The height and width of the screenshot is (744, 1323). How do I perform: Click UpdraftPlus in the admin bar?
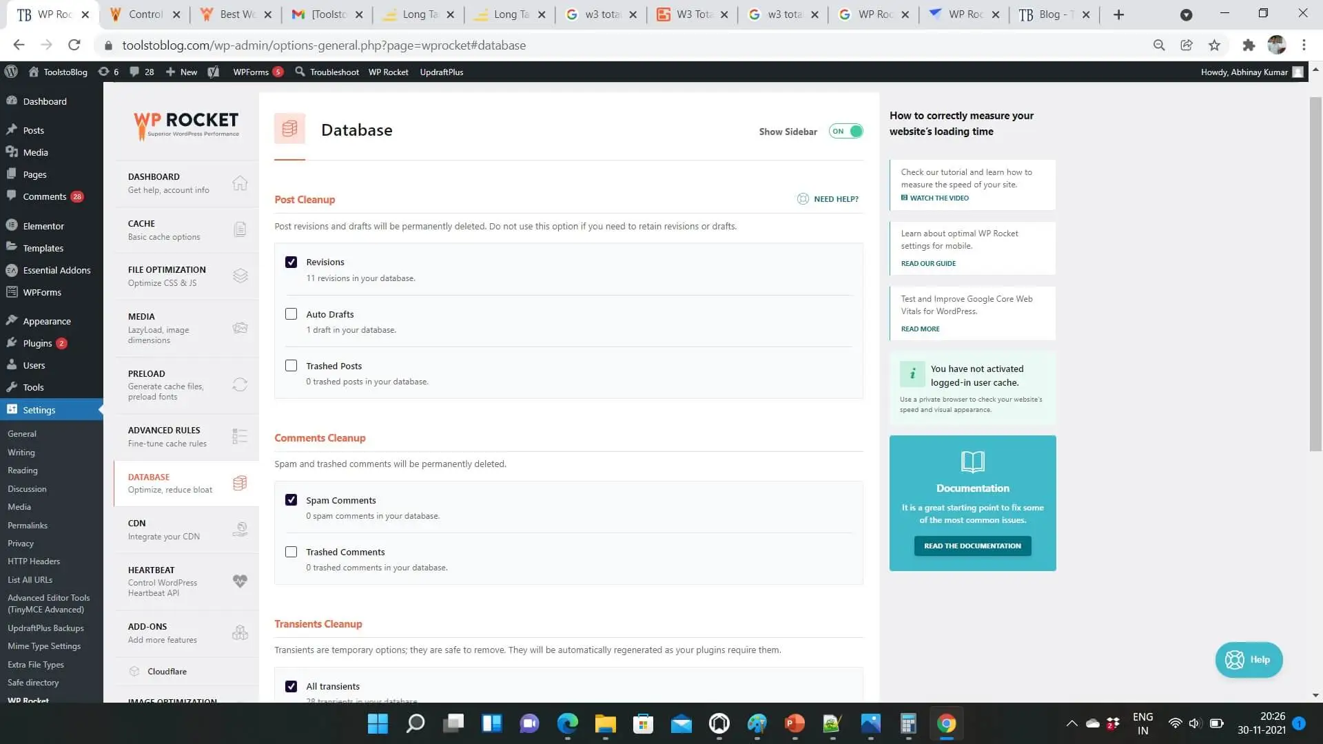tap(442, 72)
